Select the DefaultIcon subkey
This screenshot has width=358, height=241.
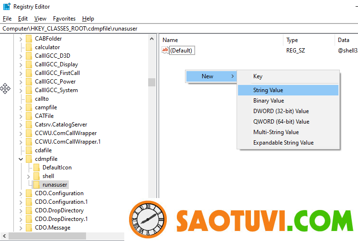[x=57, y=168]
